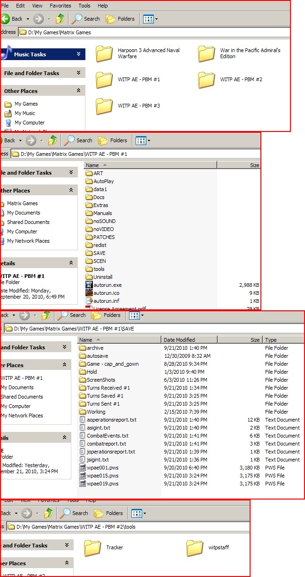The width and height of the screenshot is (305, 577).
Task: Sort by Size column in PBM #1 window
Action: [238, 165]
